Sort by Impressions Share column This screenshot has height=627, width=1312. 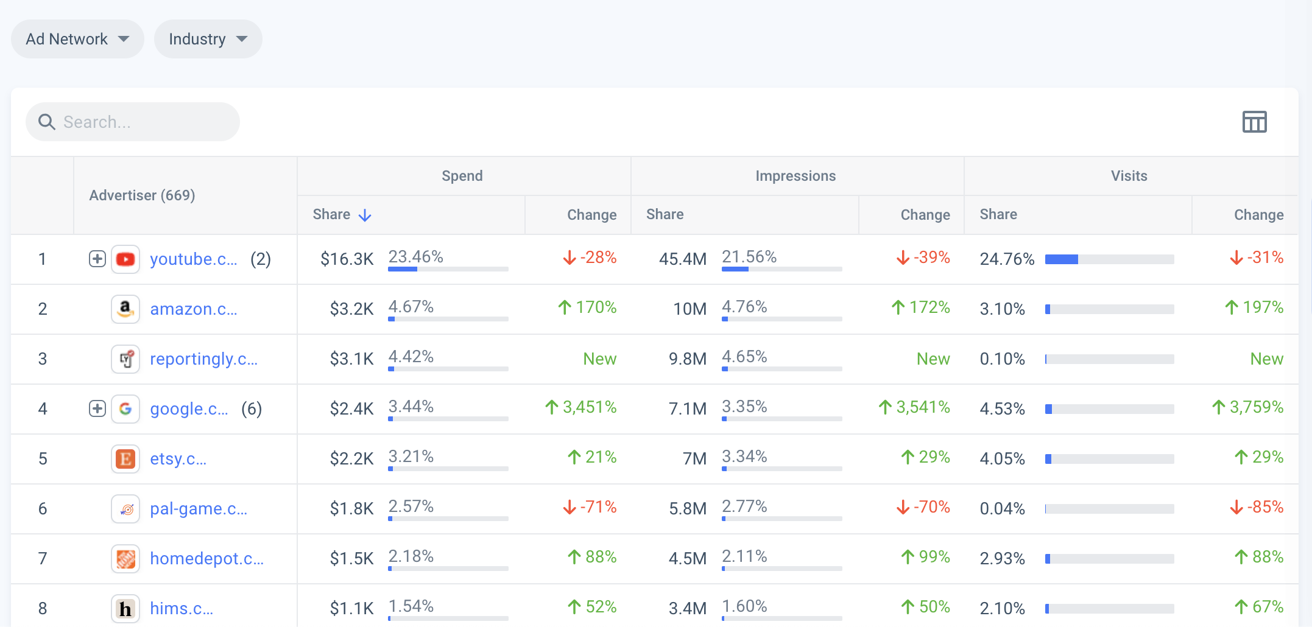click(x=665, y=214)
